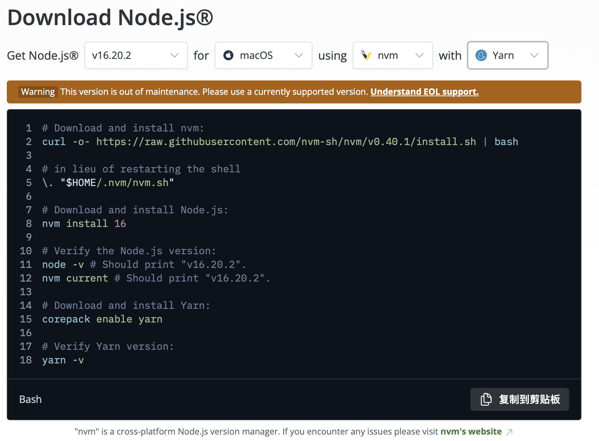599x441 pixels.
Task: Click the '# Verify the Node.js version:' comment
Action: [129, 251]
